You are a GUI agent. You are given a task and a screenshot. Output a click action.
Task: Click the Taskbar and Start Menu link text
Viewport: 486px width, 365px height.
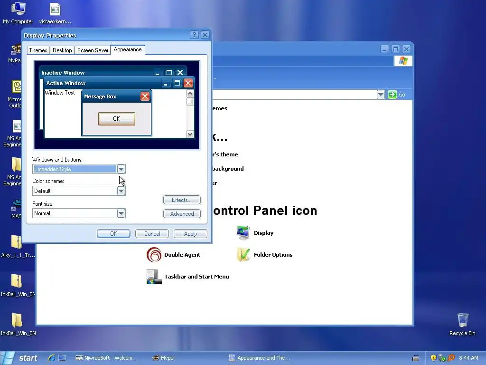click(x=196, y=277)
